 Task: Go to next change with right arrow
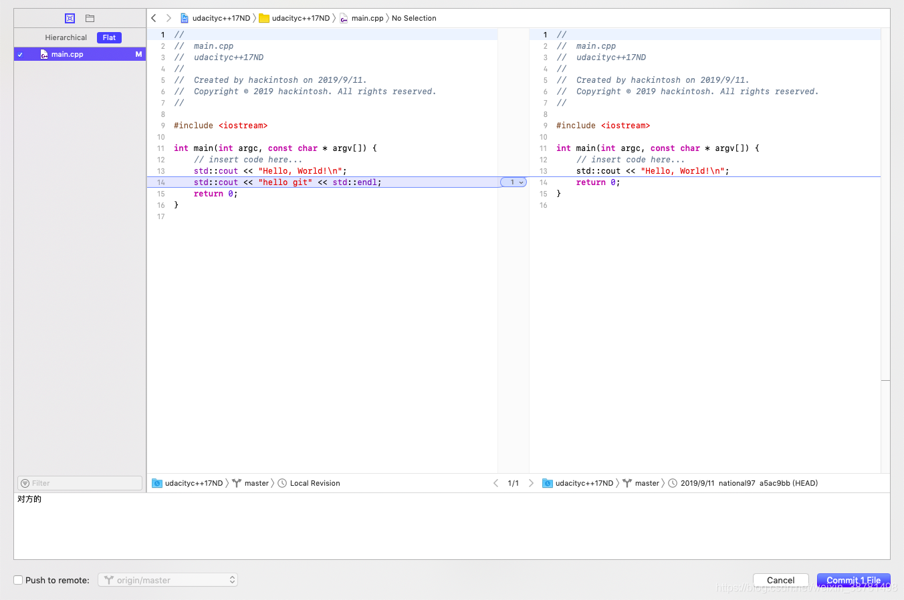point(531,483)
